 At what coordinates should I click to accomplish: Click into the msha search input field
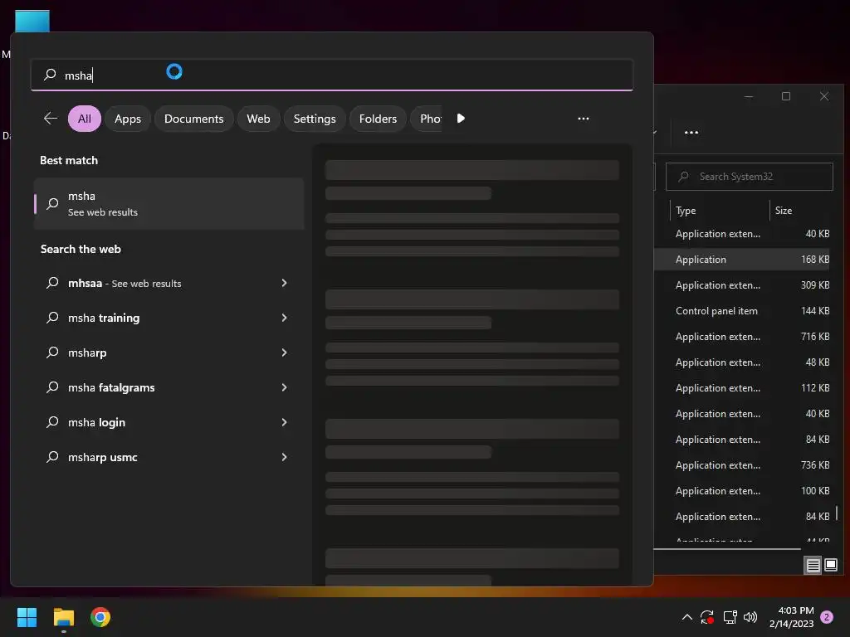(x=332, y=75)
